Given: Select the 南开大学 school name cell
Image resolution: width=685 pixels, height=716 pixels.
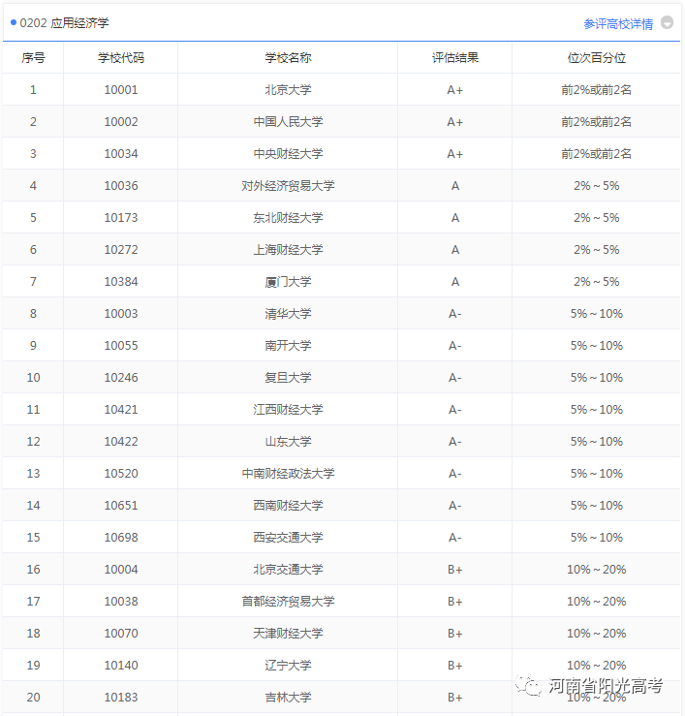Looking at the screenshot, I should pos(288,346).
